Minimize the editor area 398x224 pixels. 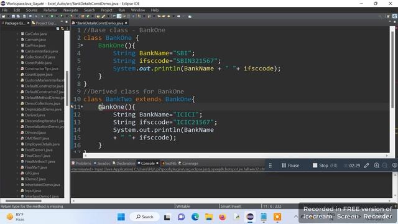pos(390,22)
